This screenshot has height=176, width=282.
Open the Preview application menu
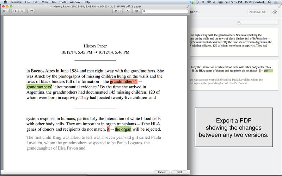tap(16, 2)
